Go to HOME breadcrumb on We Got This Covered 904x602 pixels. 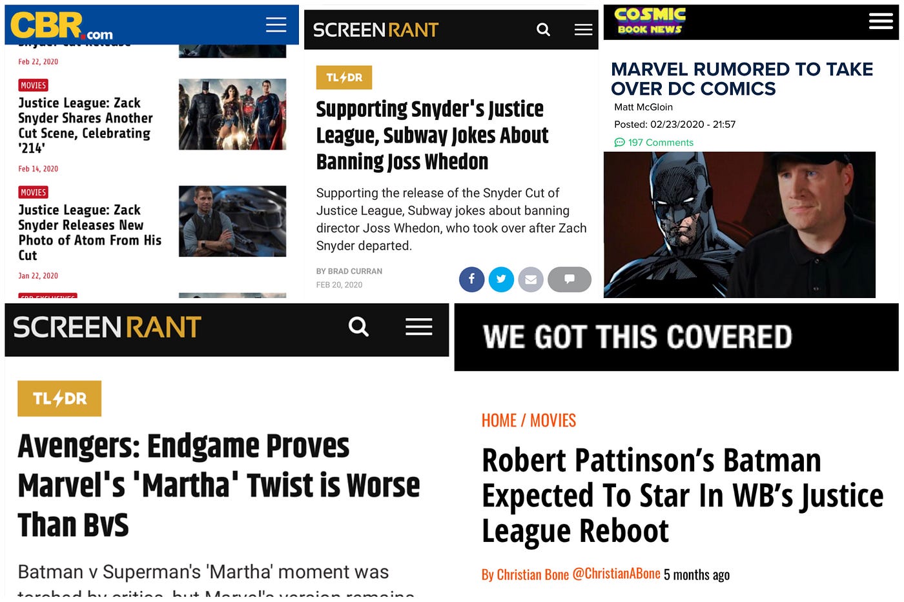(x=498, y=421)
